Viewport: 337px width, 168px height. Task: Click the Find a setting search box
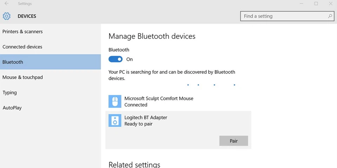click(x=287, y=16)
